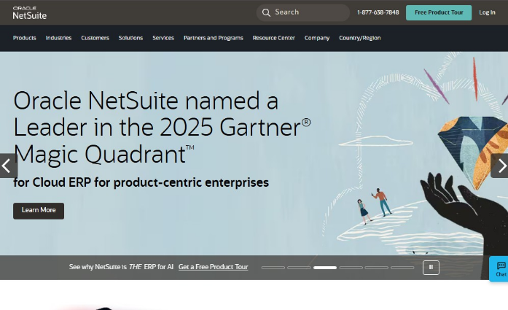Open the Industries menu

58,38
